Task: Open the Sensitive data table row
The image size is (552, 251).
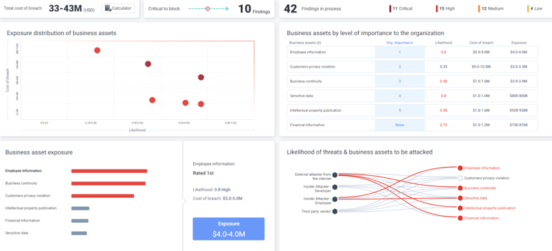Action: [x=412, y=96]
